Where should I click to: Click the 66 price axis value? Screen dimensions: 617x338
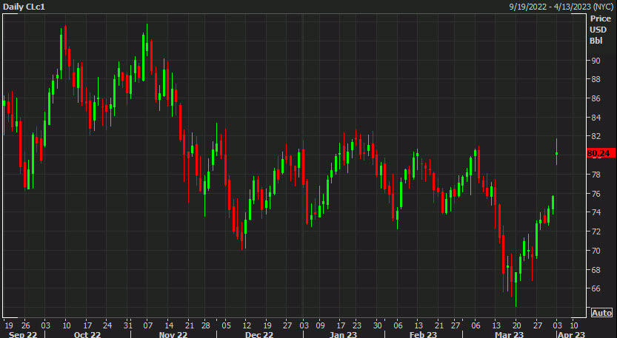pos(596,289)
